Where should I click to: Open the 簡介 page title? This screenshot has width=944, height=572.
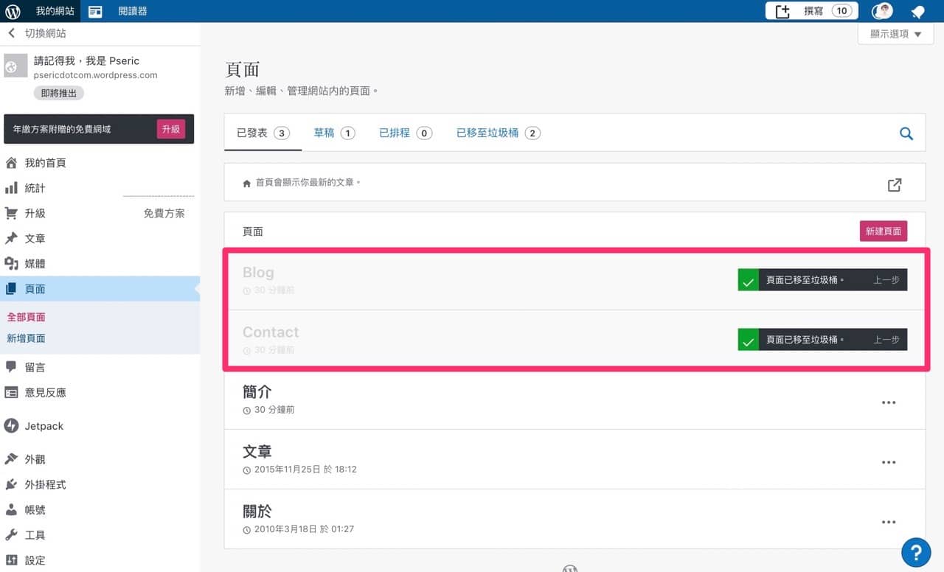pyautogui.click(x=257, y=391)
